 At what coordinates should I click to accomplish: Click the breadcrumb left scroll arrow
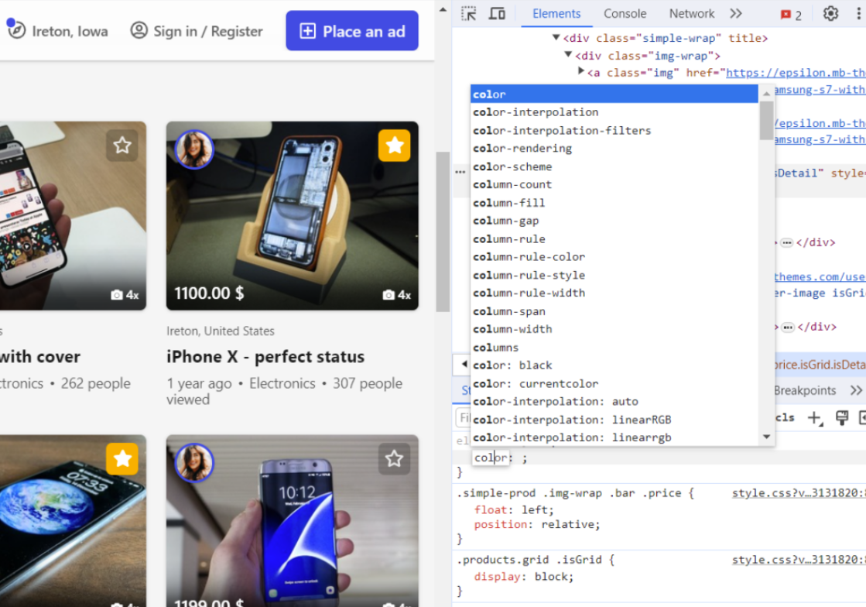click(x=464, y=364)
